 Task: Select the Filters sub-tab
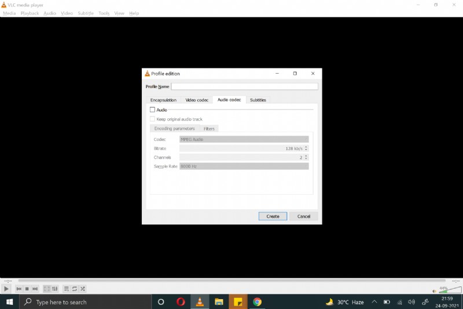pos(209,129)
